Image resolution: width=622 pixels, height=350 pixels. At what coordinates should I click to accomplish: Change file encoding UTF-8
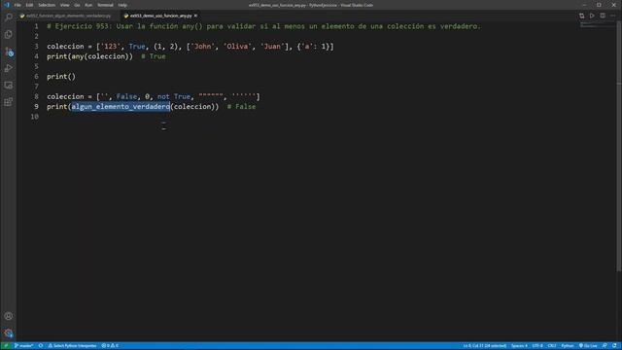[537, 346]
